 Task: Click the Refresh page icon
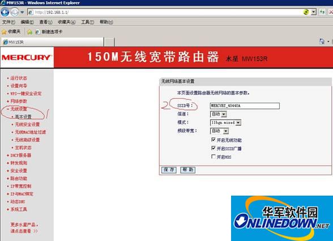322,12
